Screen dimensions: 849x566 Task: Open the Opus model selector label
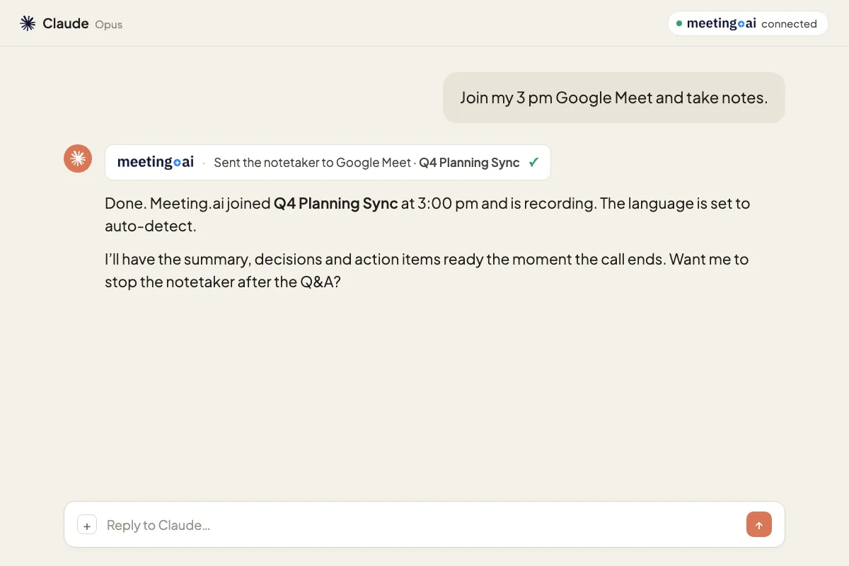[x=108, y=24]
